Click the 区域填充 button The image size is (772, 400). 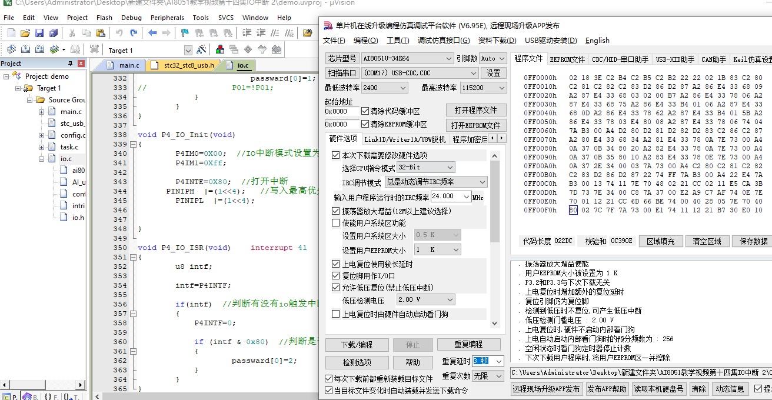click(661, 241)
